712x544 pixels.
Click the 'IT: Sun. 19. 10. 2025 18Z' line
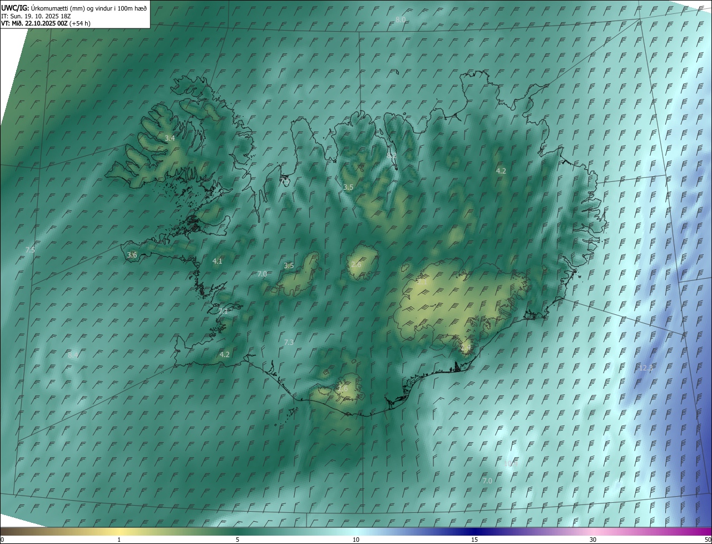(36, 16)
